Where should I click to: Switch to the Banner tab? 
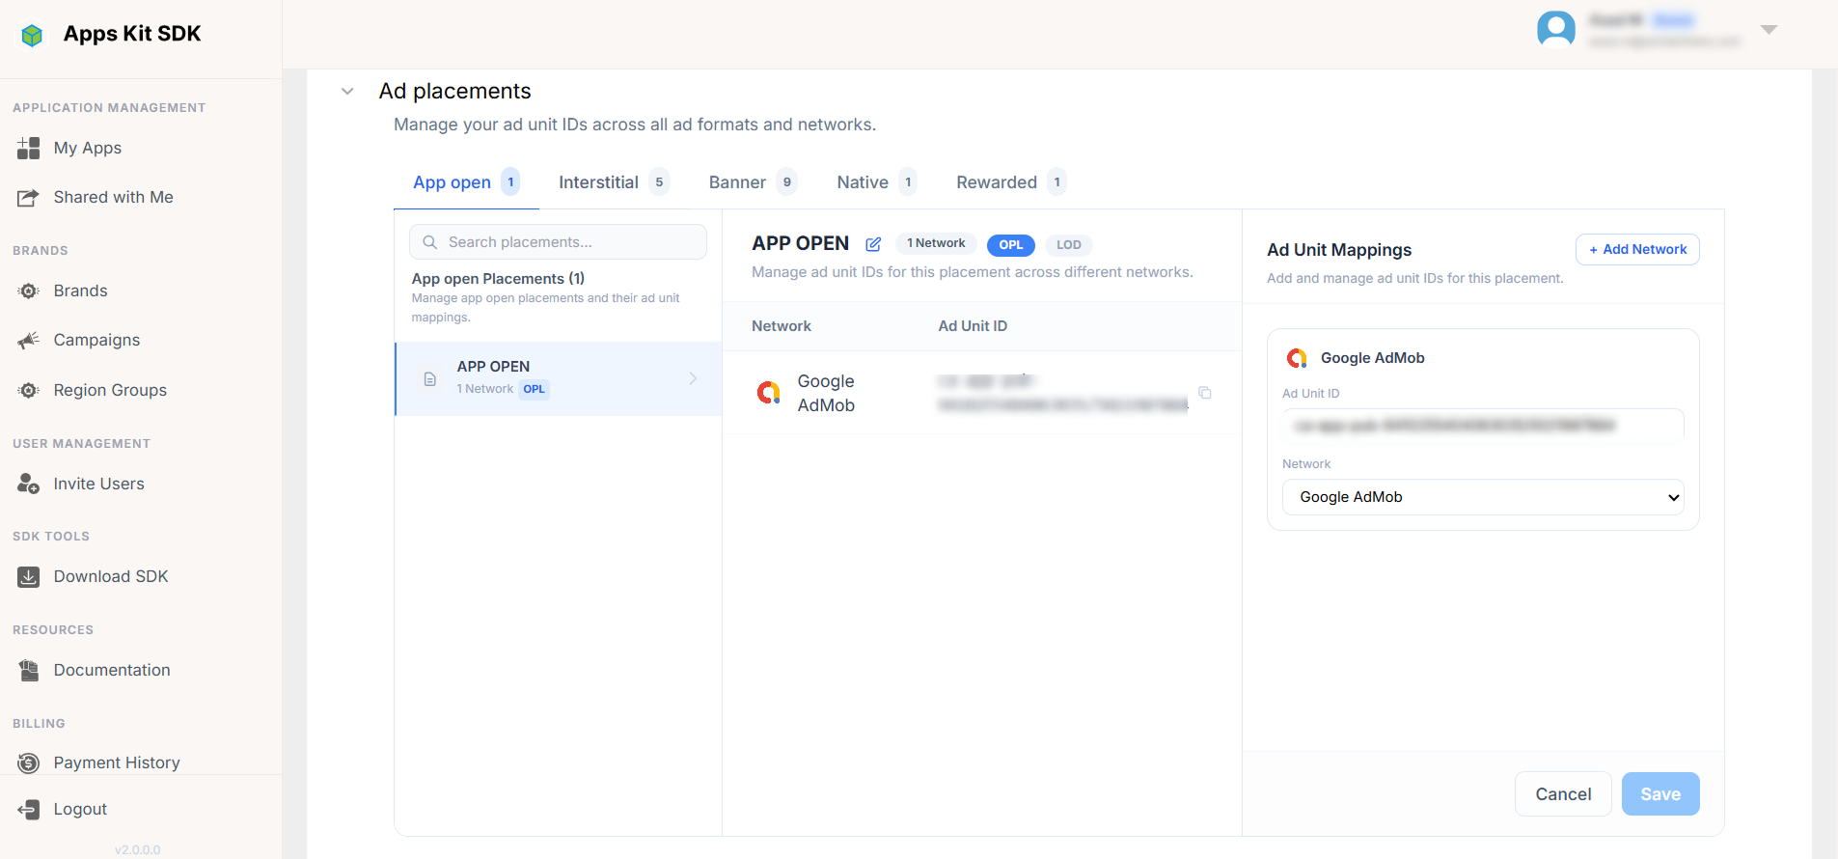coord(753,182)
